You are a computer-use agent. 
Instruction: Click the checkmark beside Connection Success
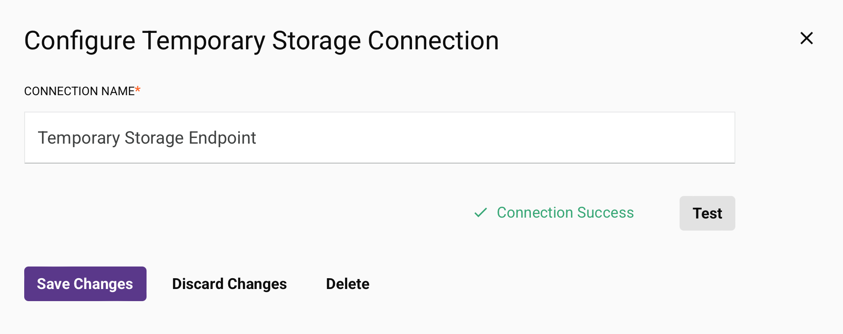coord(481,213)
